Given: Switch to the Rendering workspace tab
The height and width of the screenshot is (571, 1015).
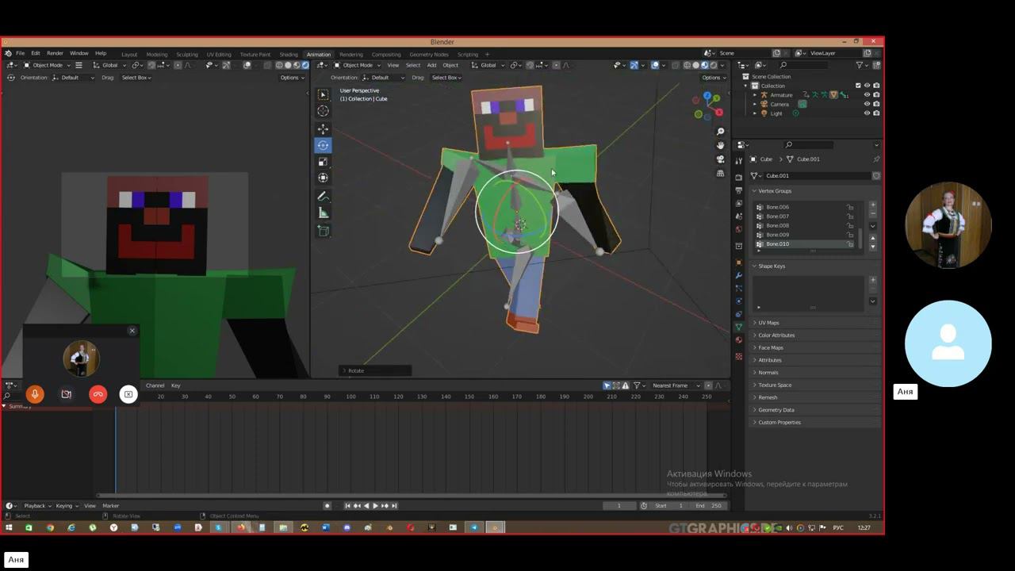Looking at the screenshot, I should (350, 55).
